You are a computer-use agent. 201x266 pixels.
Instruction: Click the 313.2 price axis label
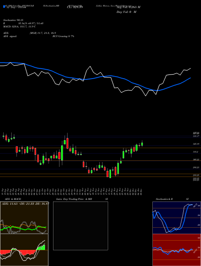click(196, 152)
